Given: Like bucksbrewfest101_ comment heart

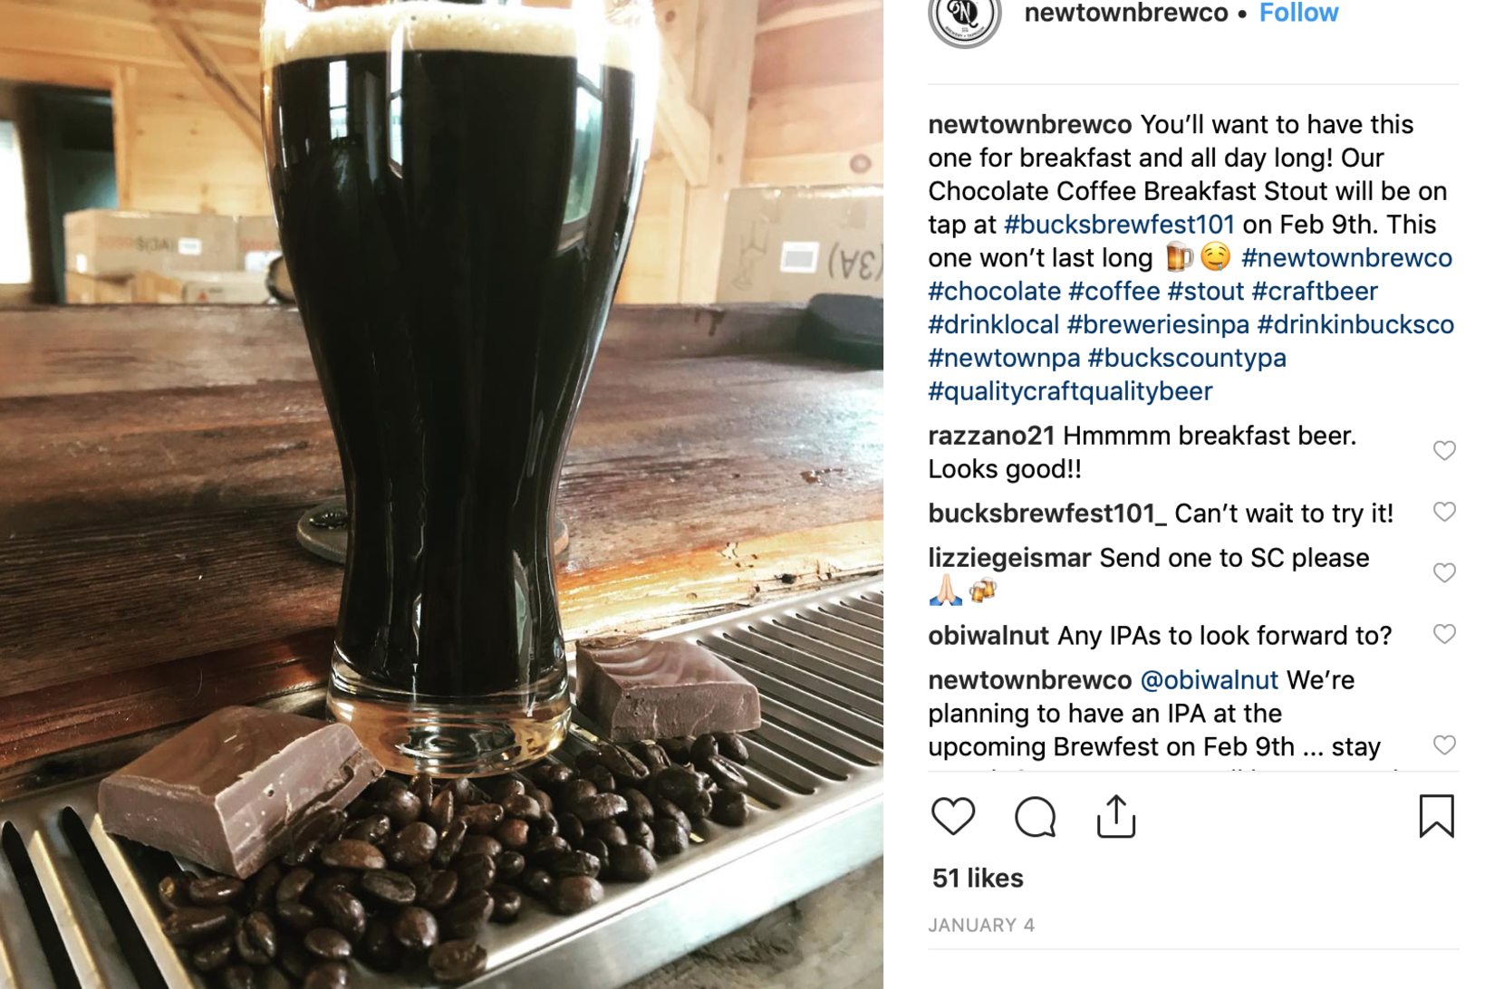Looking at the screenshot, I should (x=1444, y=512).
